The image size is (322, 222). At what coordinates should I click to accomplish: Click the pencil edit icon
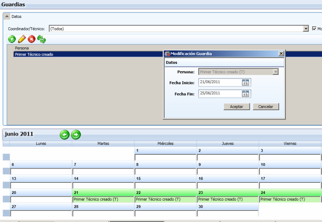pyautogui.click(x=21, y=39)
